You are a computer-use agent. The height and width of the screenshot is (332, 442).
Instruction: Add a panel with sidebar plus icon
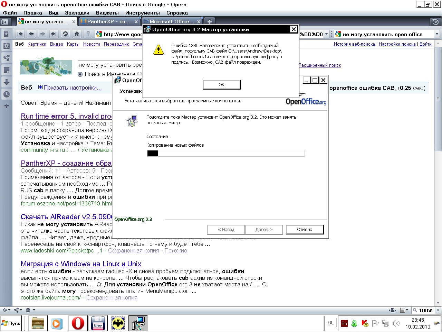click(6, 106)
